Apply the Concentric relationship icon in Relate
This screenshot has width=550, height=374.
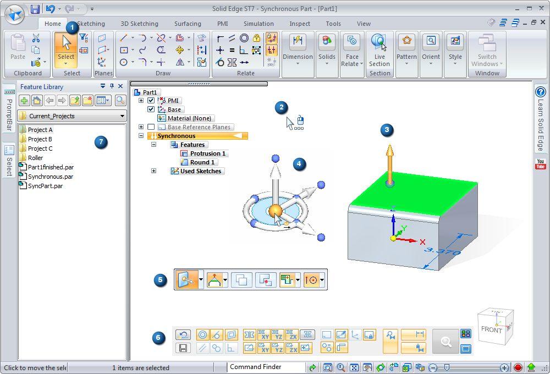coord(244,38)
